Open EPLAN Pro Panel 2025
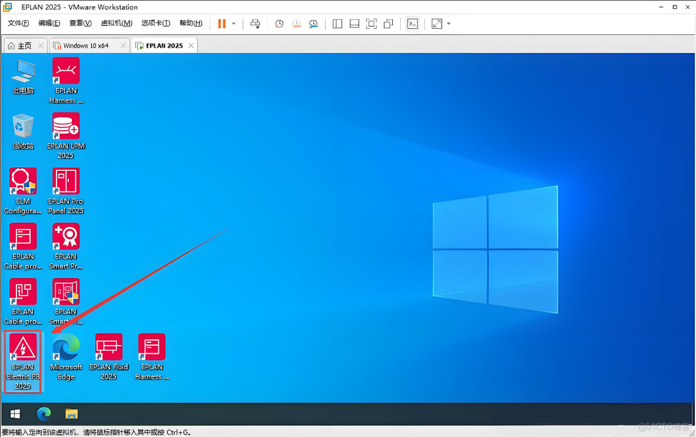 [x=65, y=181]
